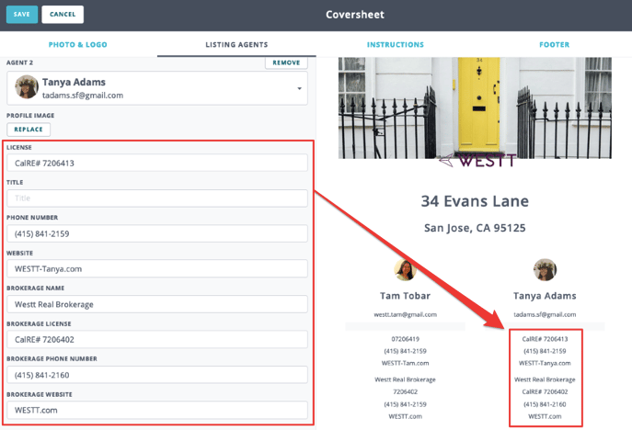Switch to Photo & Logo tab
The image size is (632, 430).
tap(78, 44)
